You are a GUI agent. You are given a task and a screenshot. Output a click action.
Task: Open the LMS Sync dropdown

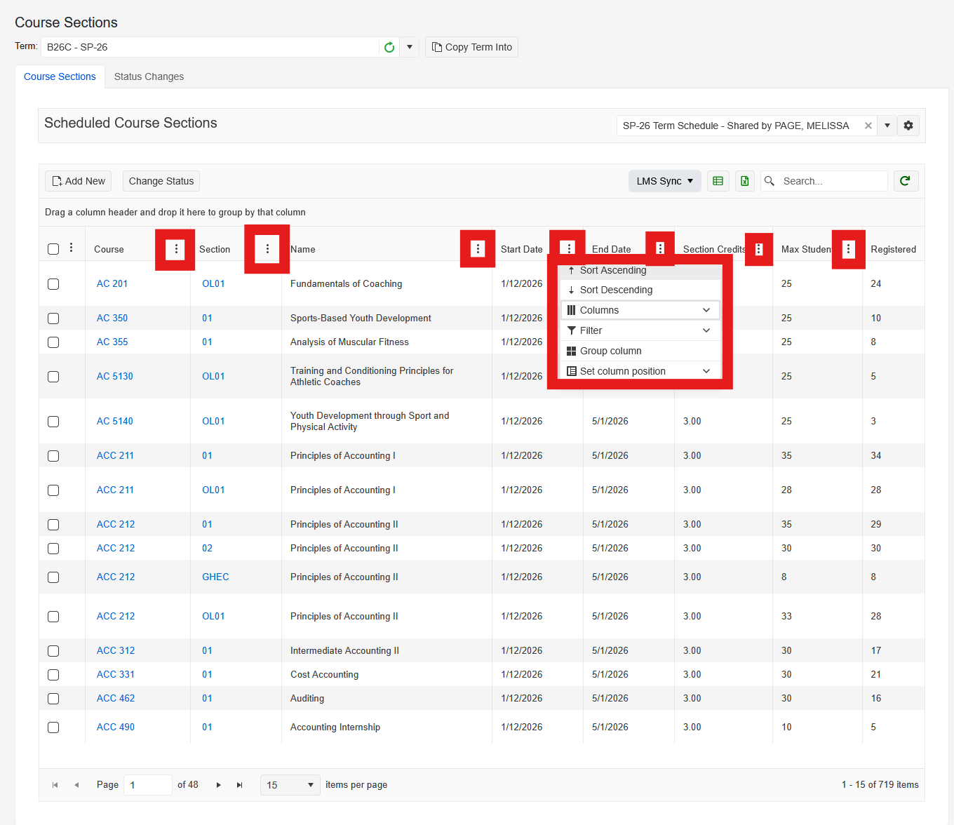664,181
